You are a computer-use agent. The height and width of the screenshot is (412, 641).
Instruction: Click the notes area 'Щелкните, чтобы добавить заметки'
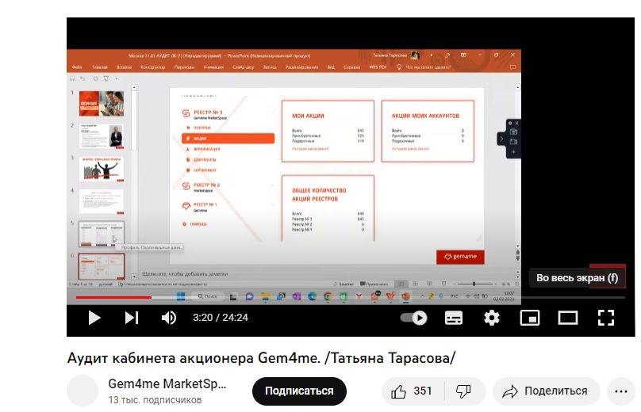[x=185, y=274]
